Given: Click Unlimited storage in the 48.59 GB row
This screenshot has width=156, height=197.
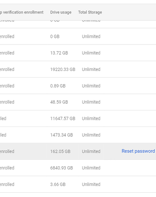Looking at the screenshot, I should pyautogui.click(x=91, y=102).
